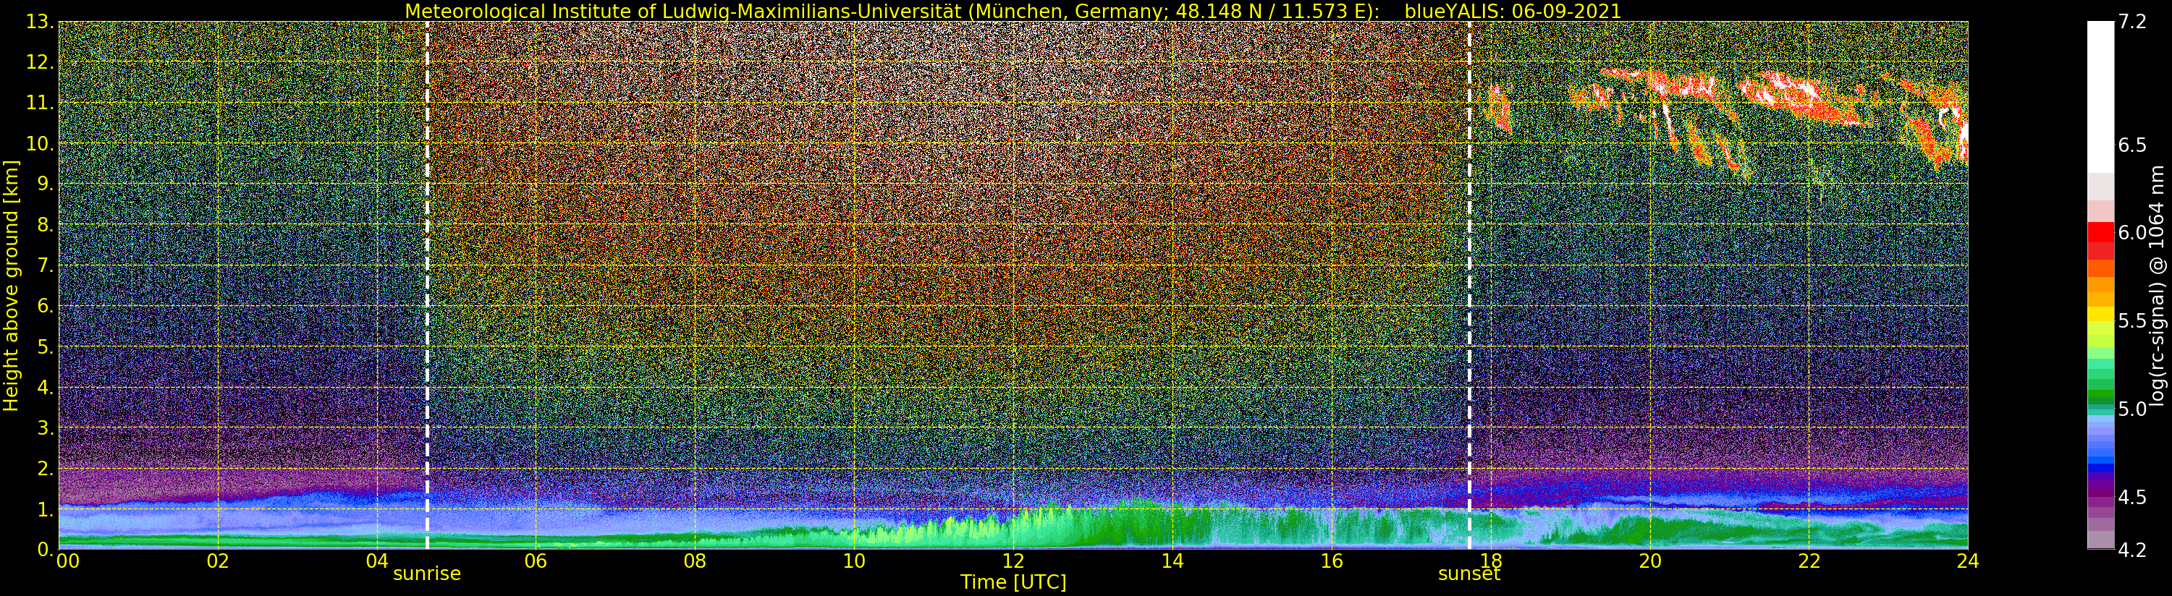
Task: Click the 'Height above ground [km]' axis label
Action: click(11, 286)
